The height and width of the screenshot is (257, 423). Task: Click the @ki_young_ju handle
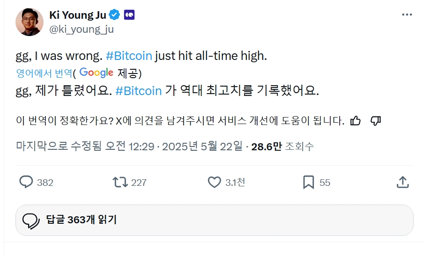[82, 29]
